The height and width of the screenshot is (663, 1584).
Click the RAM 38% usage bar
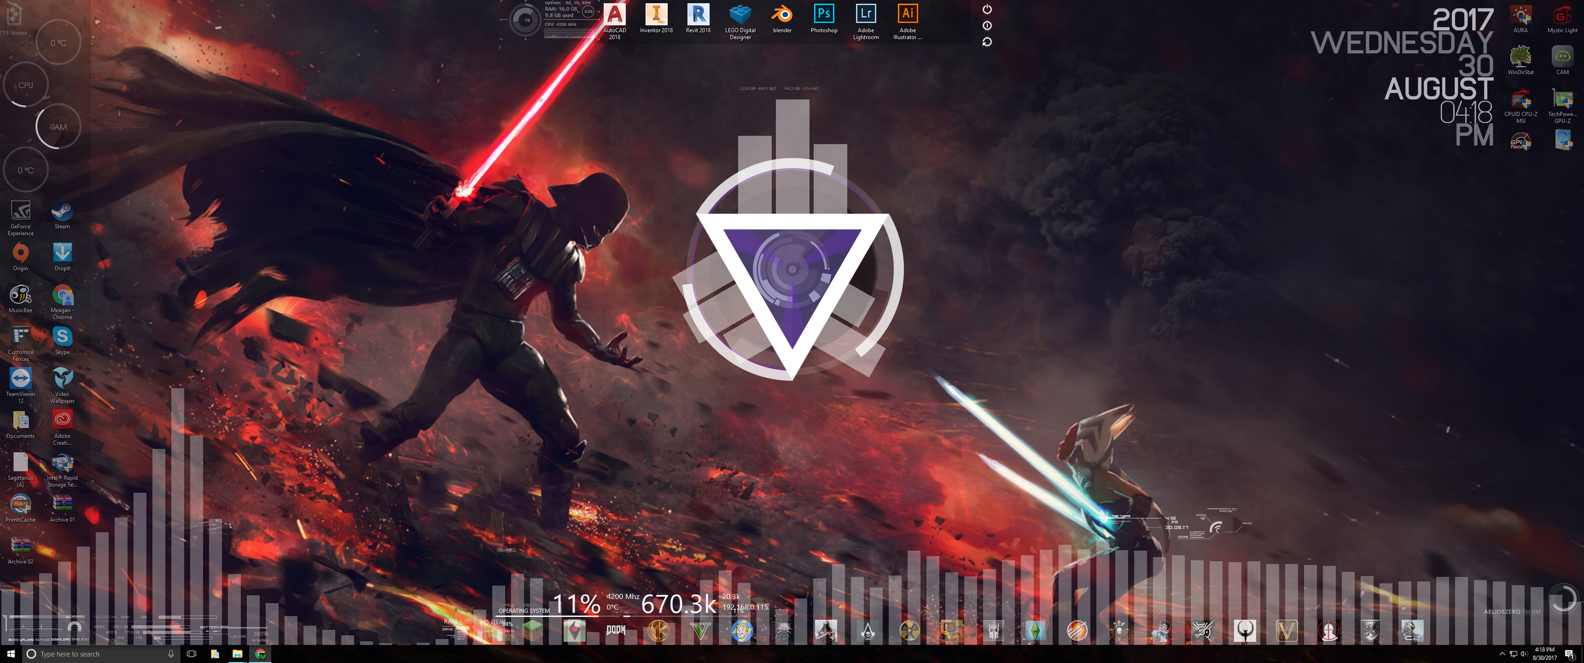[187, 617]
